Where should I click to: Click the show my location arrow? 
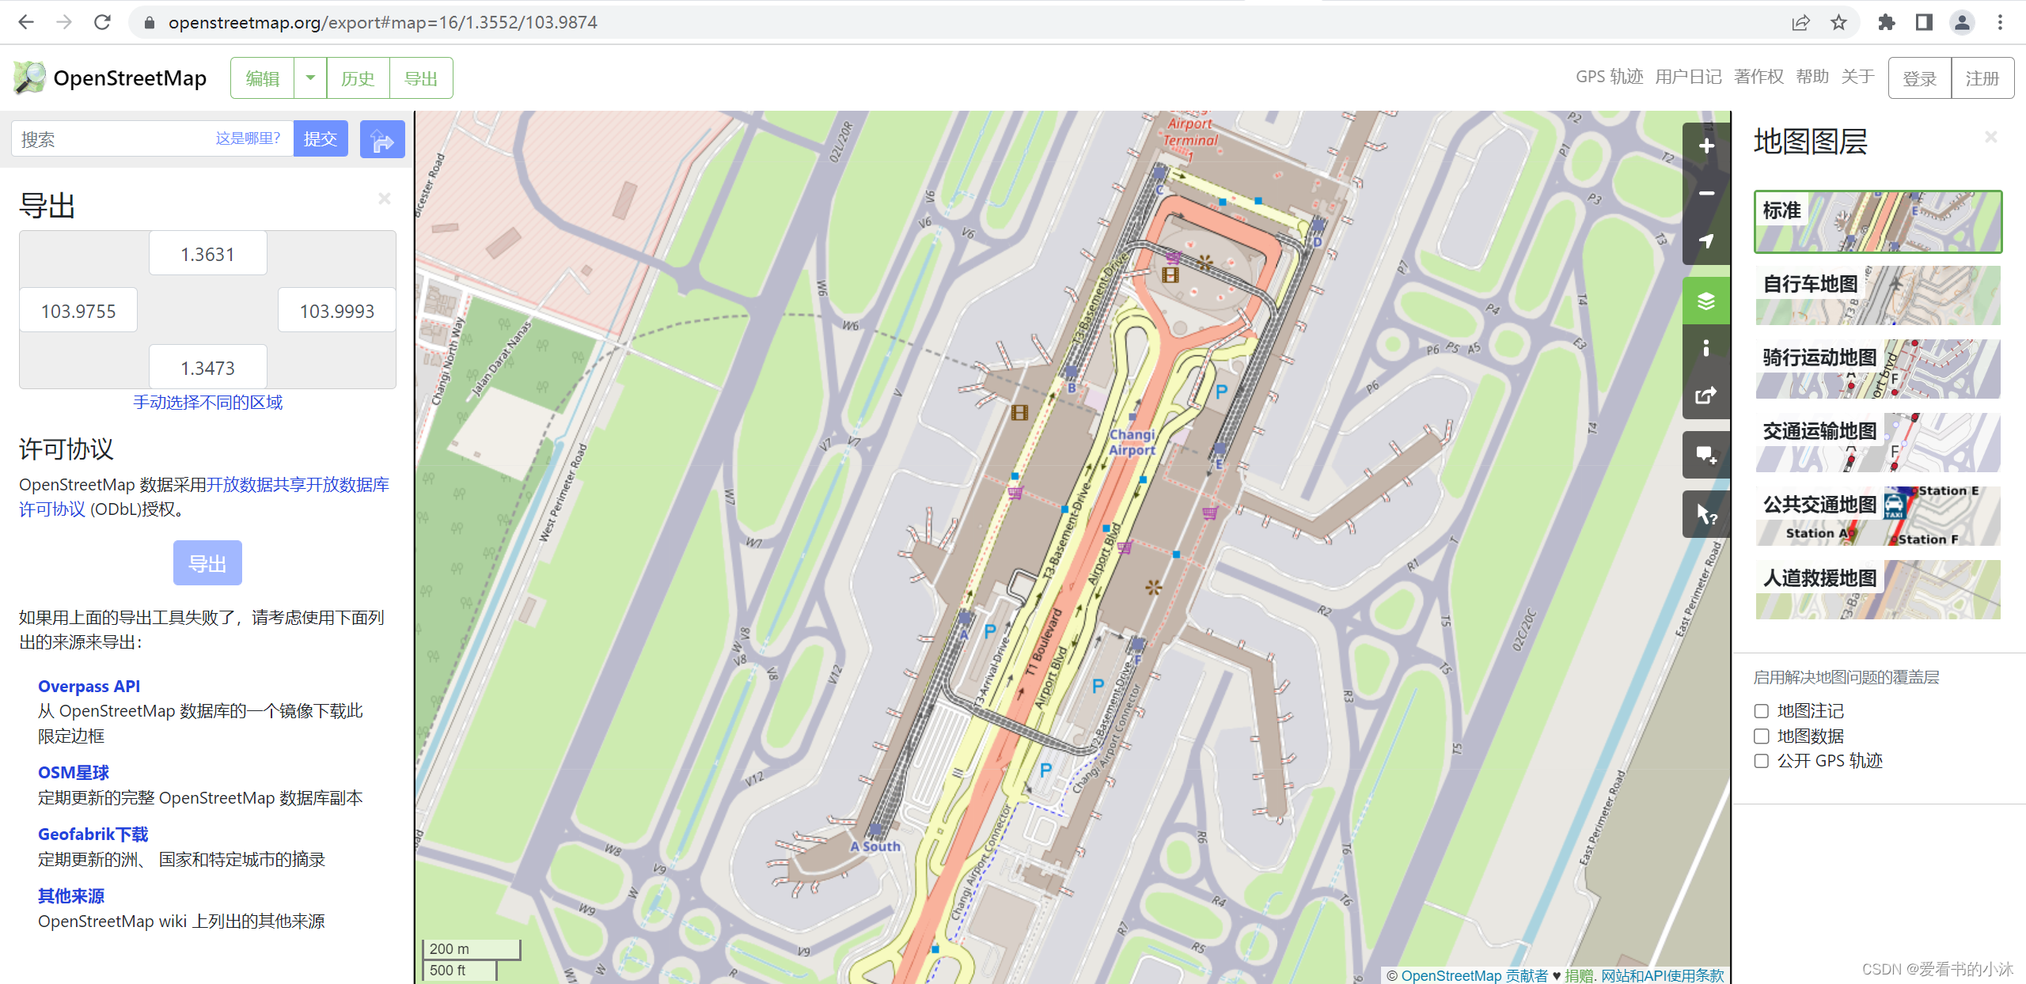point(1706,240)
